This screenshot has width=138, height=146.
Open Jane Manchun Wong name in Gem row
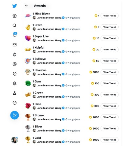49,85
